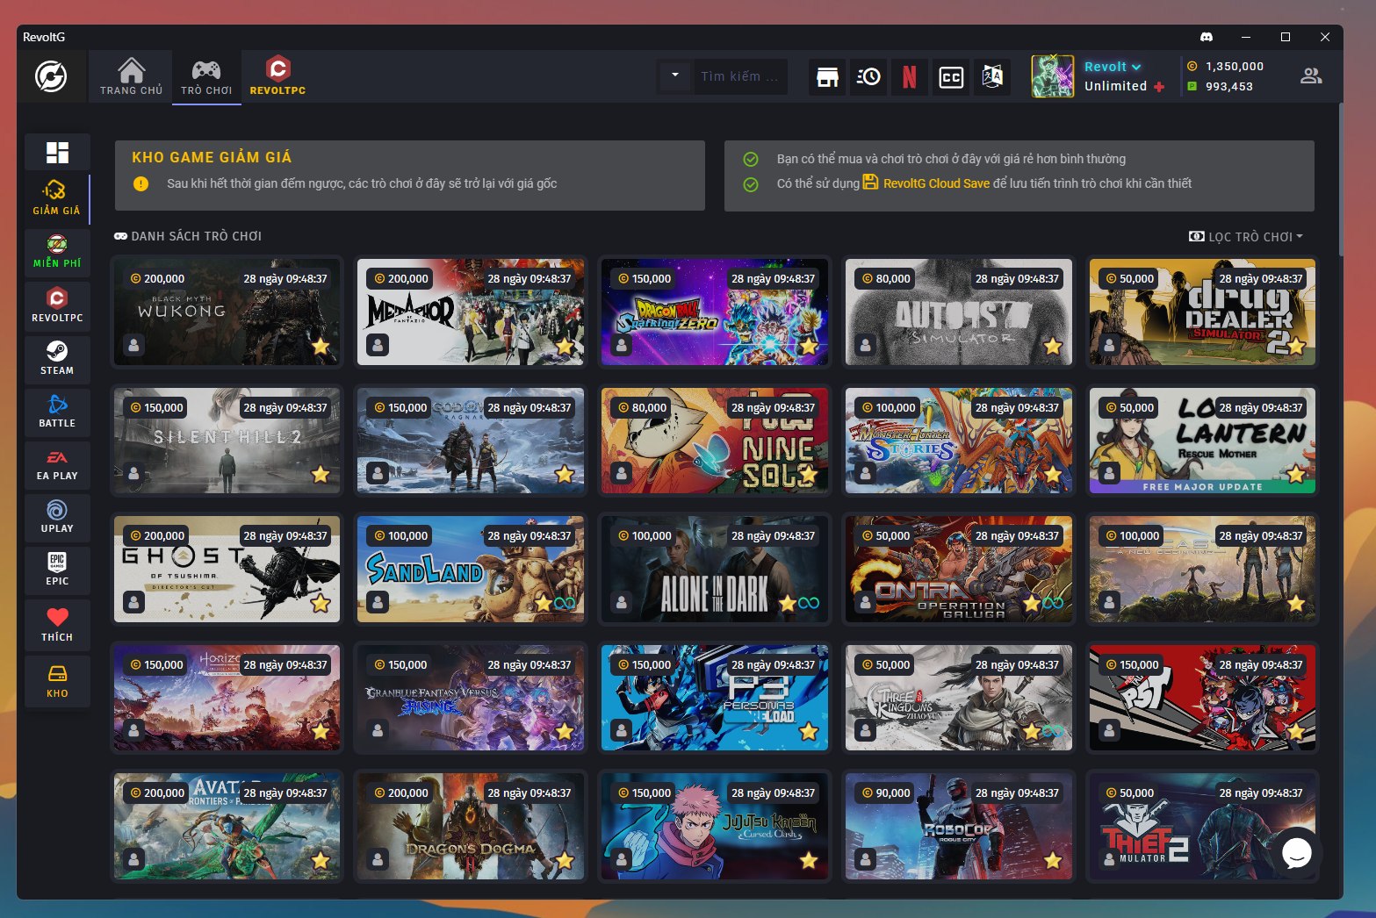Click the RevoltG logo icon

point(51,76)
